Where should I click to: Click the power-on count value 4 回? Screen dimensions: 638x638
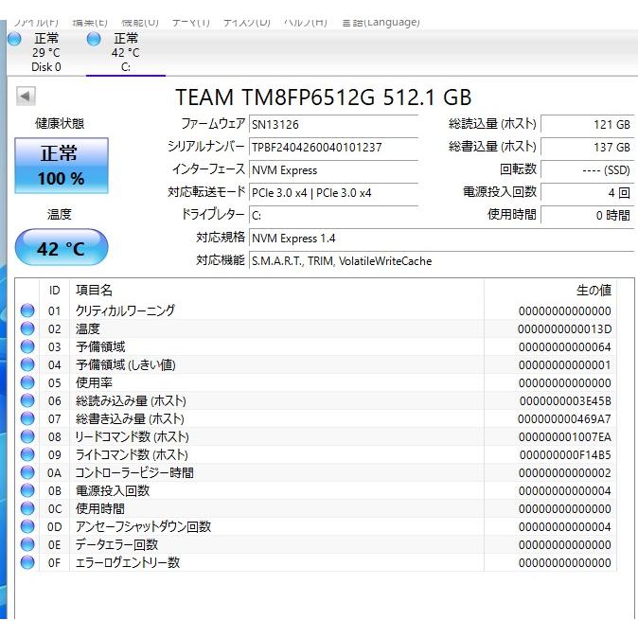point(587,192)
